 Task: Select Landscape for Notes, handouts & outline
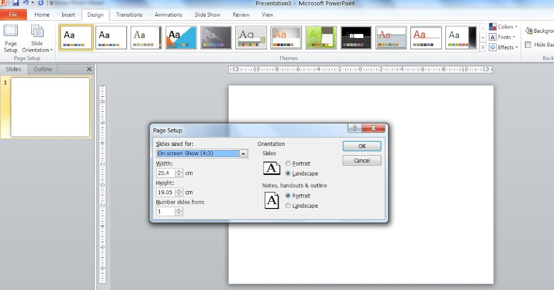point(289,206)
